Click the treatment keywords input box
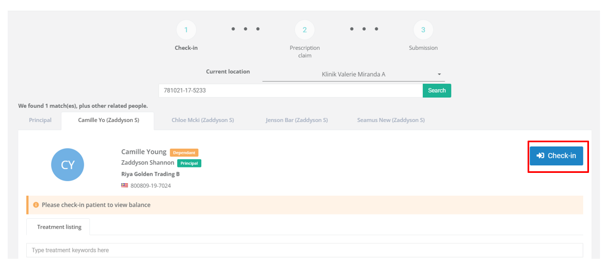 pyautogui.click(x=304, y=250)
